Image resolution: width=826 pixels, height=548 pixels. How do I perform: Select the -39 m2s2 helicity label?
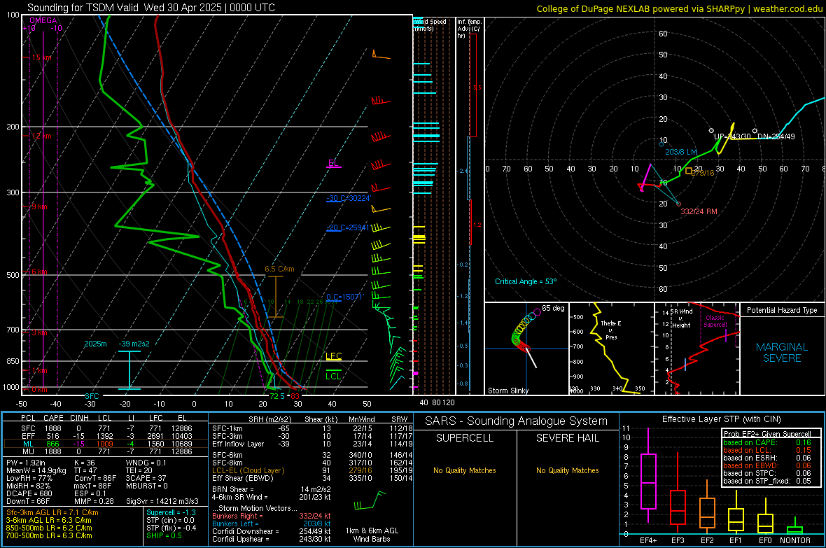[134, 344]
